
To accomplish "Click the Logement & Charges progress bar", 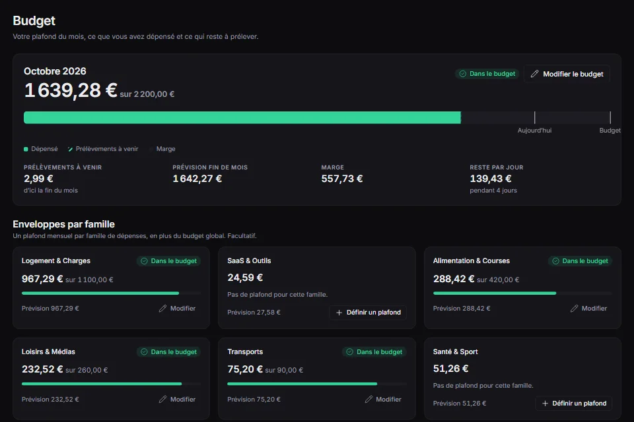I will 111,293.
